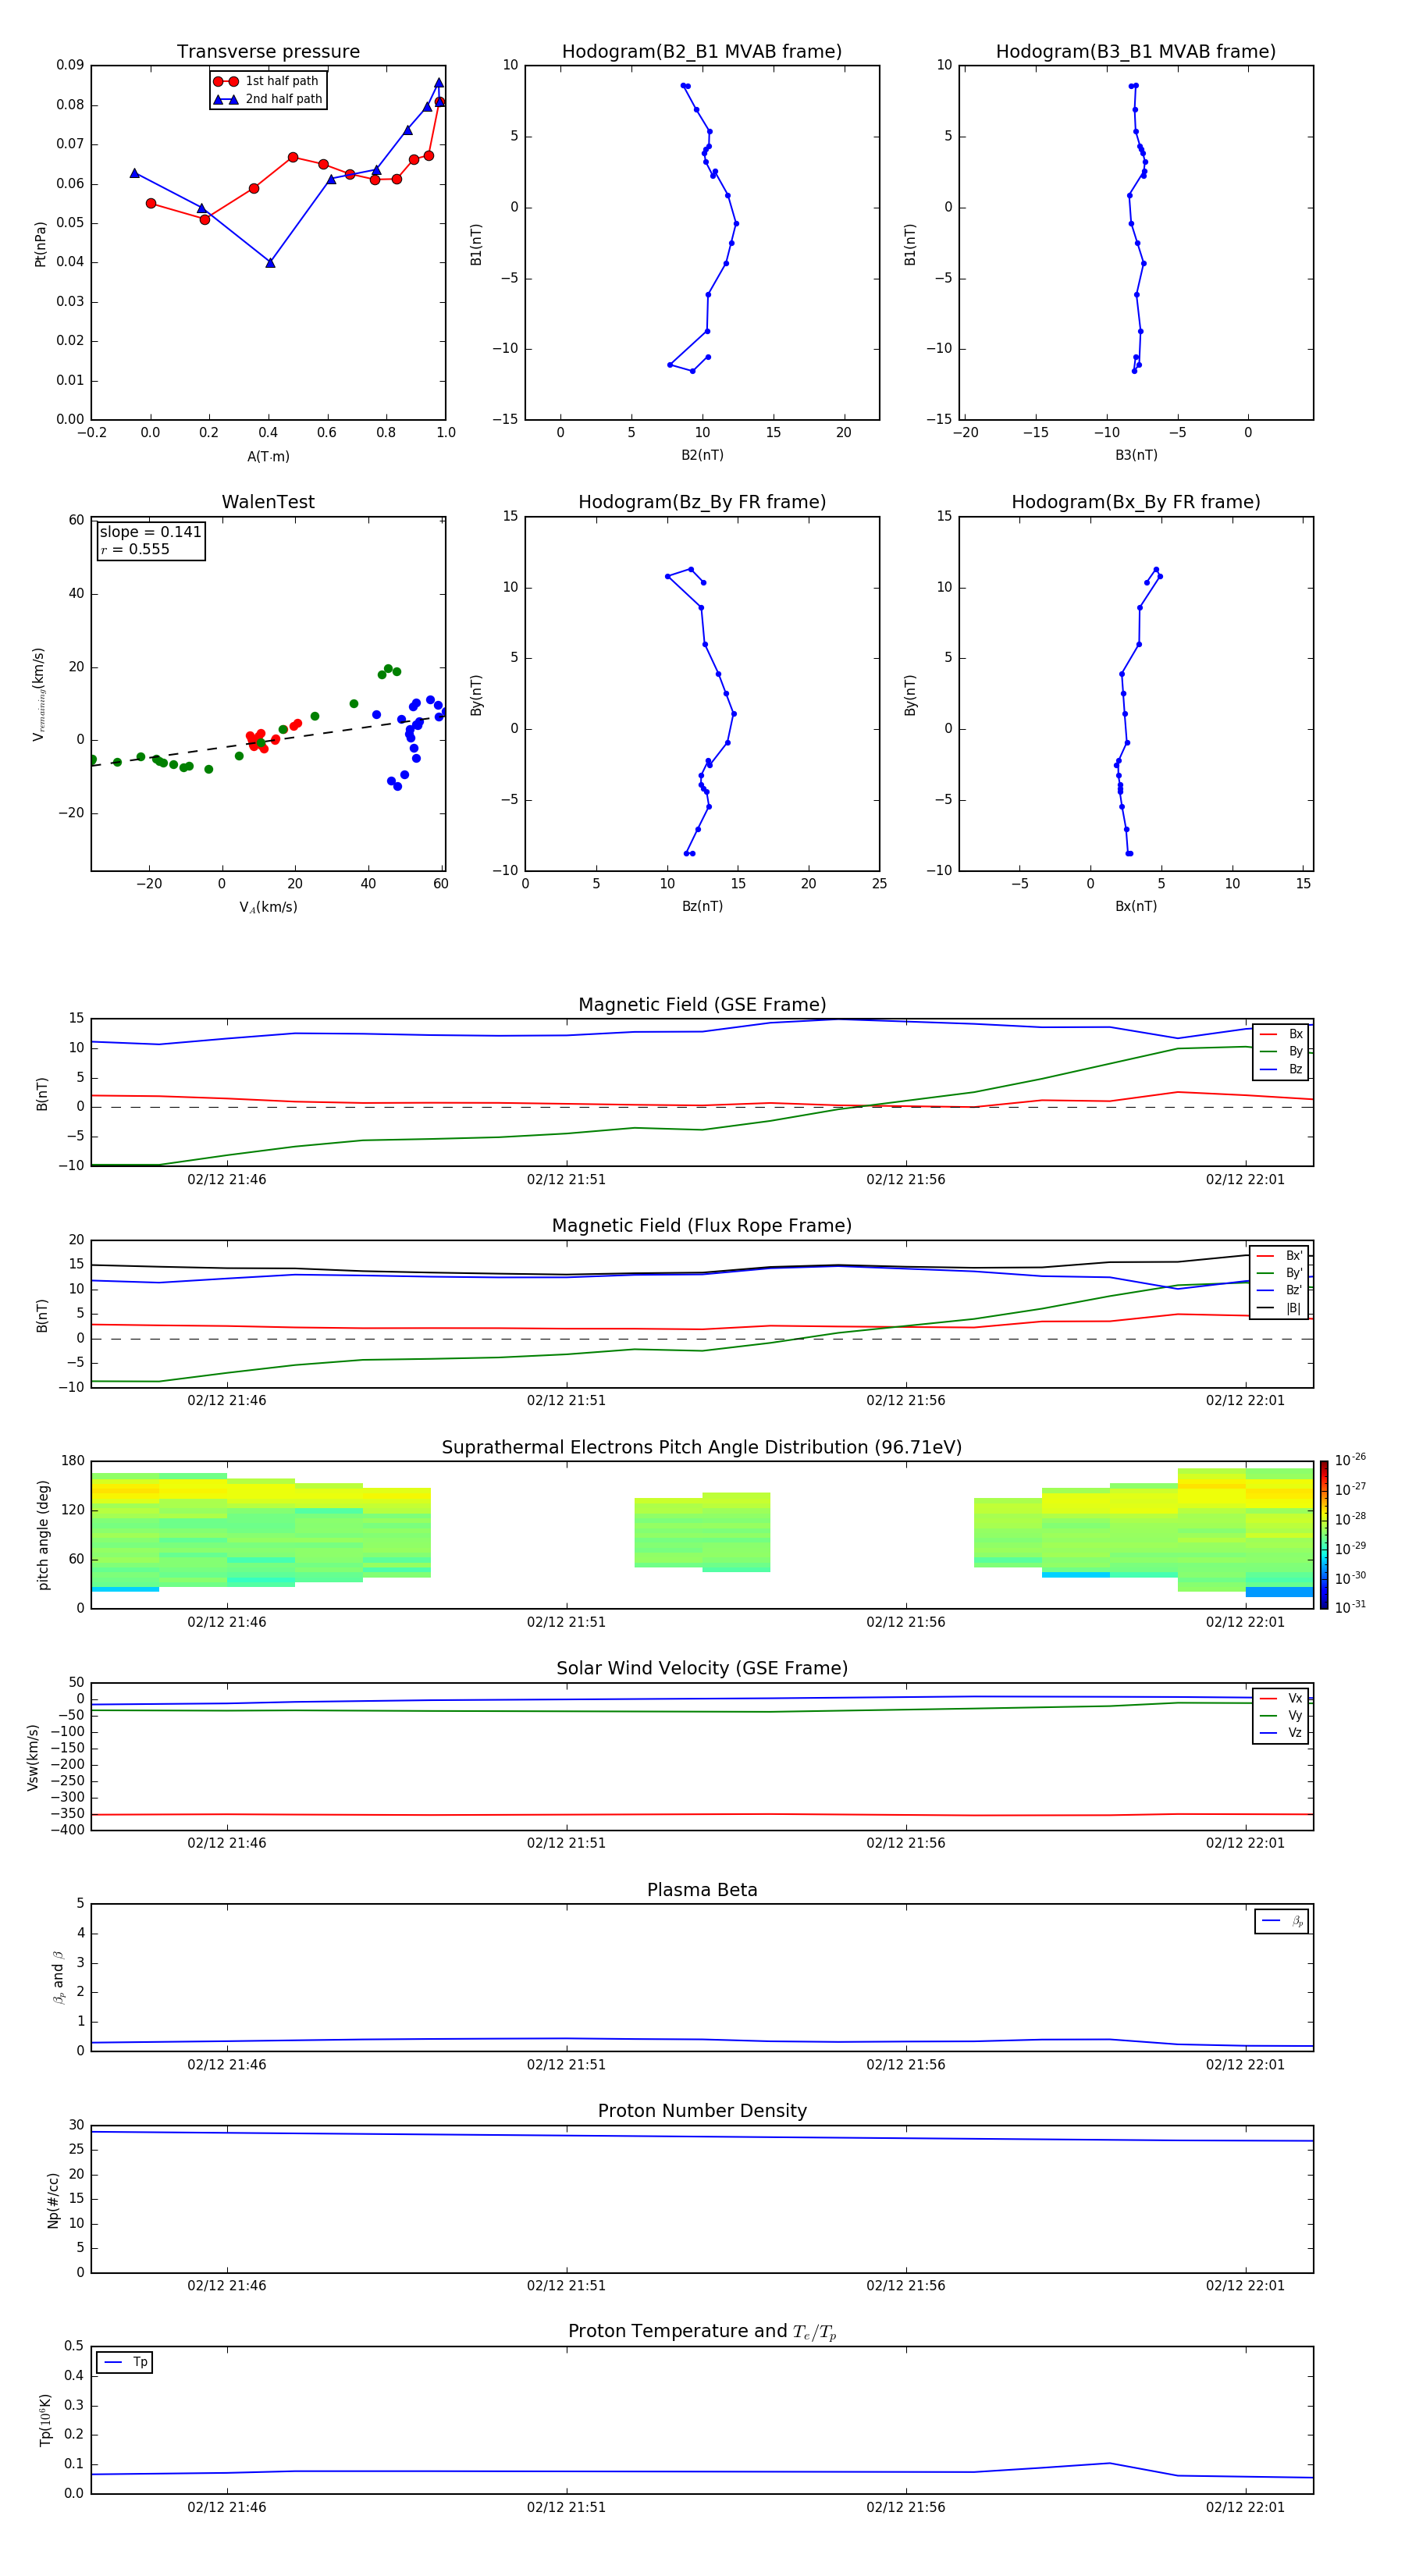Viewport: 1405px width, 2576px height.
Task: Select the Bz legend entry in GSE panel
Action: 1281,1069
